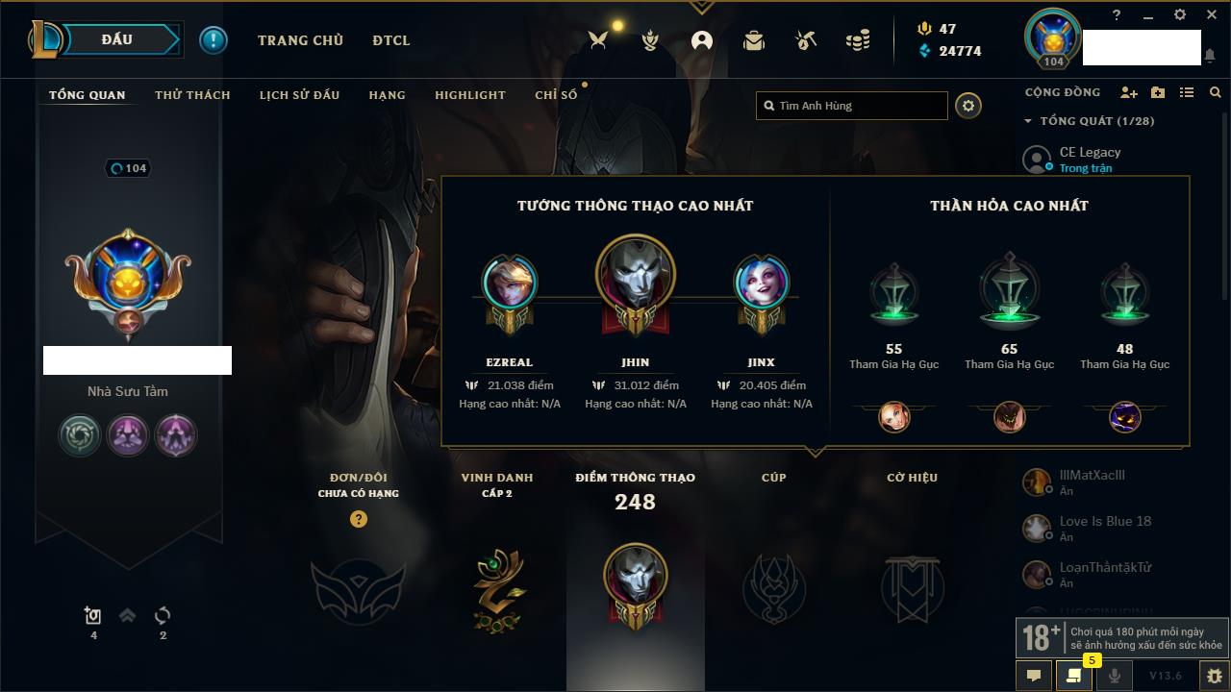Click the blue alert exclamation icon
This screenshot has width=1231, height=692.
coord(214,39)
